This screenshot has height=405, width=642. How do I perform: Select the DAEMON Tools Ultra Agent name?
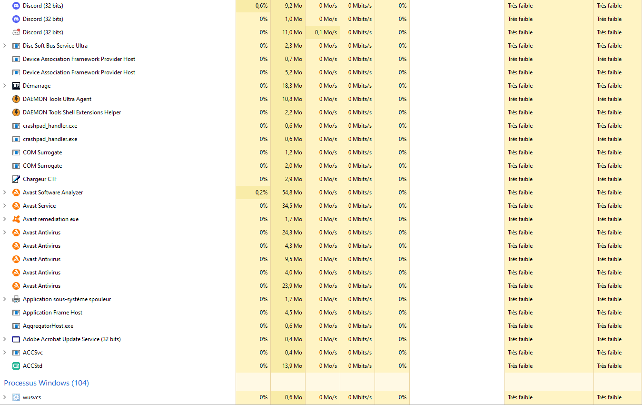(57, 99)
